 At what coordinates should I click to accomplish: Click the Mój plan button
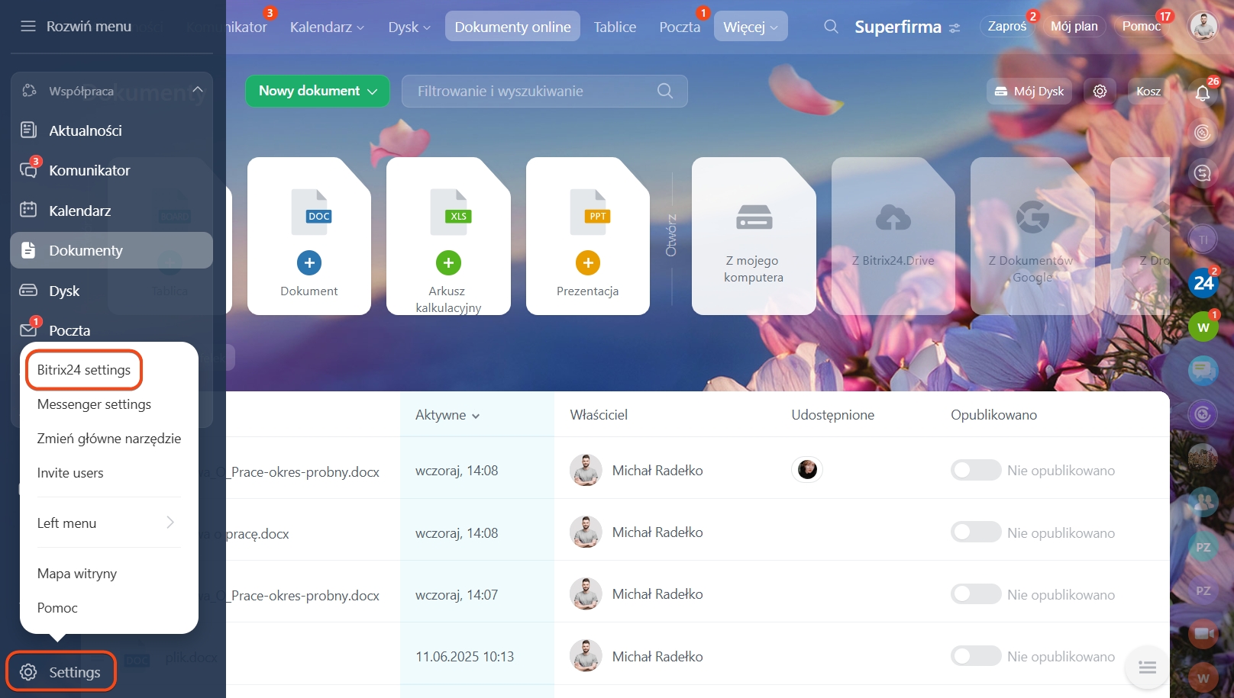click(x=1074, y=26)
